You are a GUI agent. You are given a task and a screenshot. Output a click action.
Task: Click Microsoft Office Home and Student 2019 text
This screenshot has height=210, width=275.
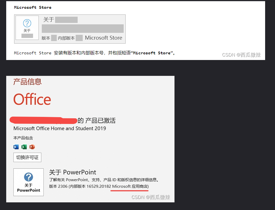[x=60, y=128]
